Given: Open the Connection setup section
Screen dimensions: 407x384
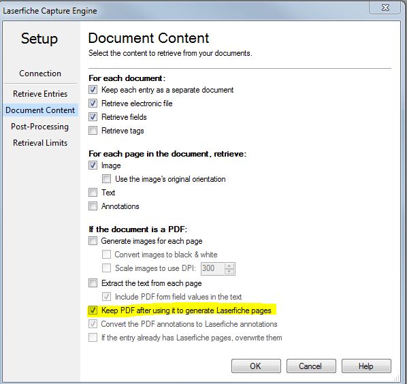Looking at the screenshot, I should [x=40, y=74].
